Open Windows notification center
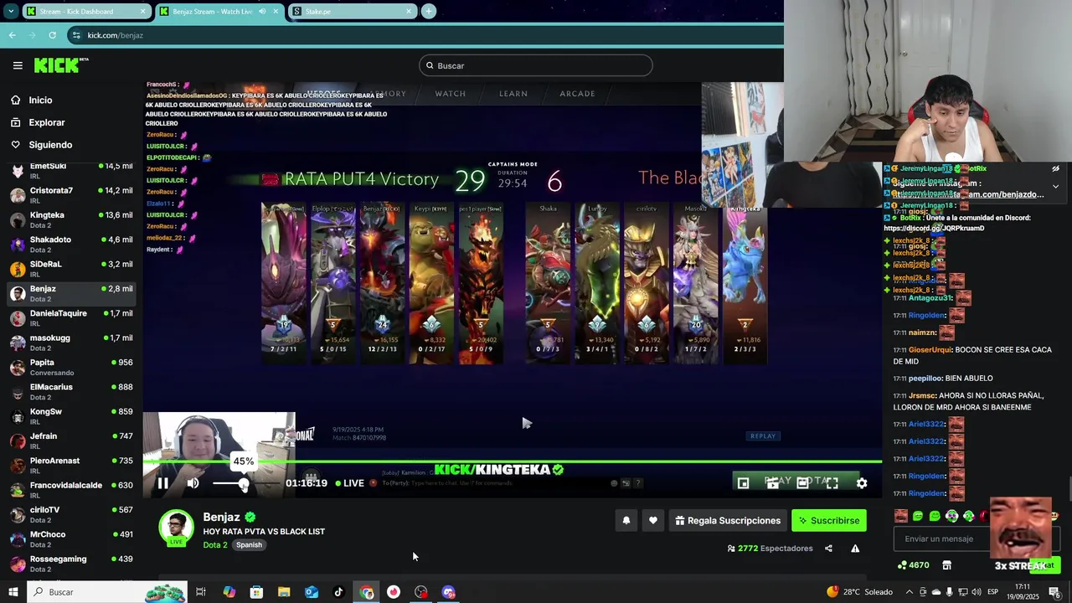Screen dimensions: 1072x603 coord(1054,592)
